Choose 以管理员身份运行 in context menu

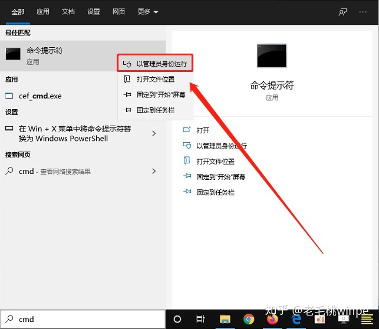[x=155, y=64]
